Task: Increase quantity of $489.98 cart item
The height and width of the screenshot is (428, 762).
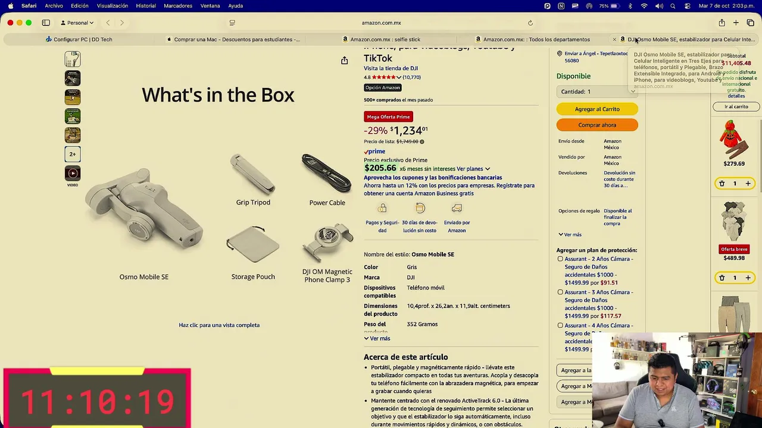Action: coord(748,278)
